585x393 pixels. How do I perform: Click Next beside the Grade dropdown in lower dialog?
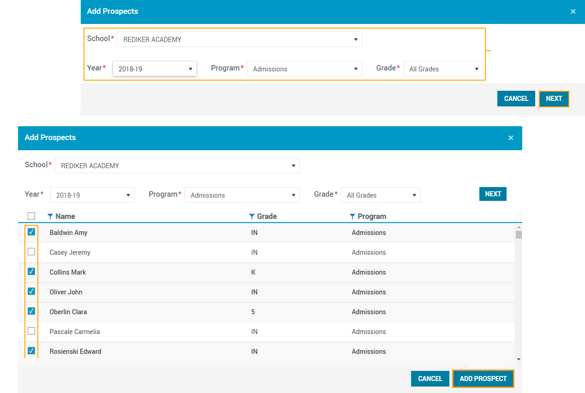pyautogui.click(x=493, y=194)
